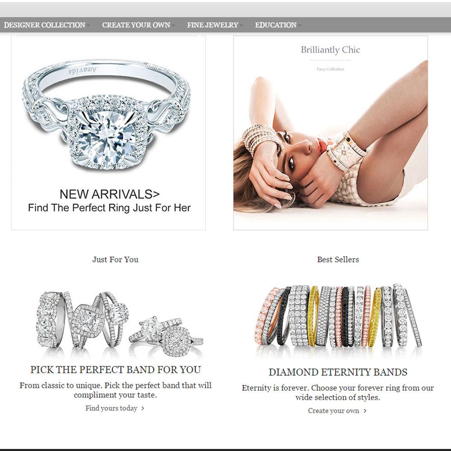Click the arrow icon beside Create your own link

pos(365,411)
